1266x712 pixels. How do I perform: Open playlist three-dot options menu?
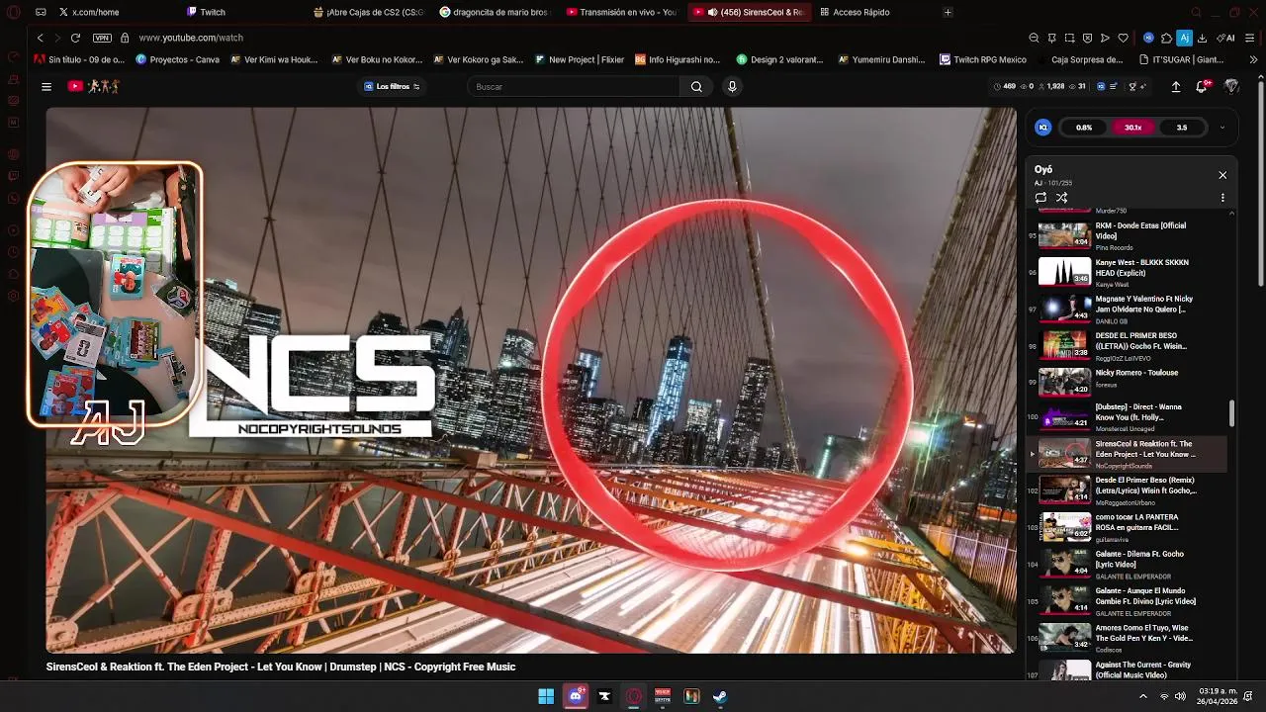click(x=1222, y=198)
